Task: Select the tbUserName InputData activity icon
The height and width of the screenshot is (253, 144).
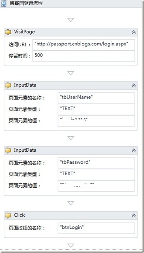Action: (x=8, y=85)
